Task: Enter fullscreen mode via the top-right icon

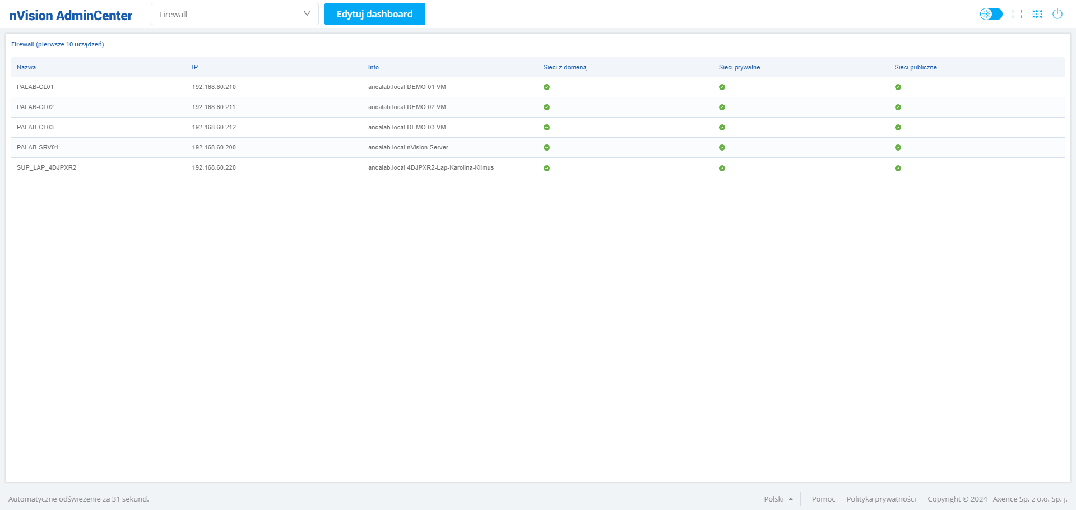Action: 1017,14
